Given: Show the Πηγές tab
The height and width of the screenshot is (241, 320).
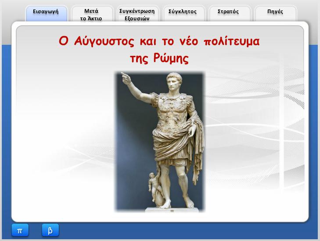Looking at the screenshot, I should point(276,14).
